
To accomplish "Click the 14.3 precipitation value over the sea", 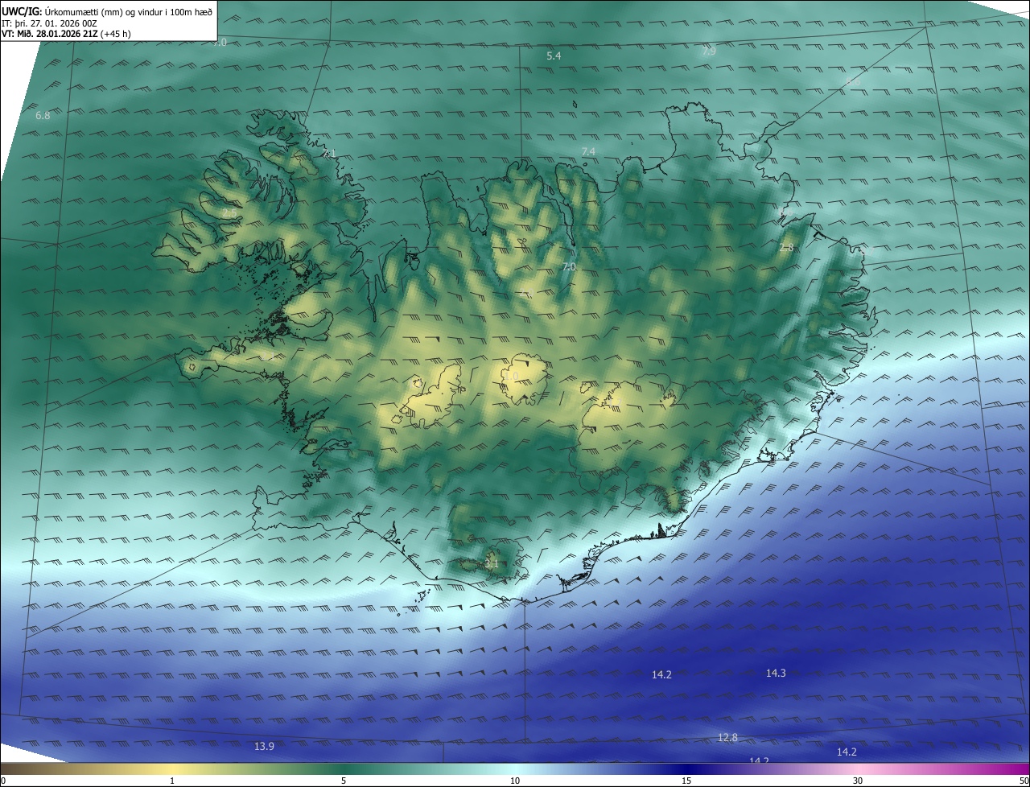I will coord(776,673).
